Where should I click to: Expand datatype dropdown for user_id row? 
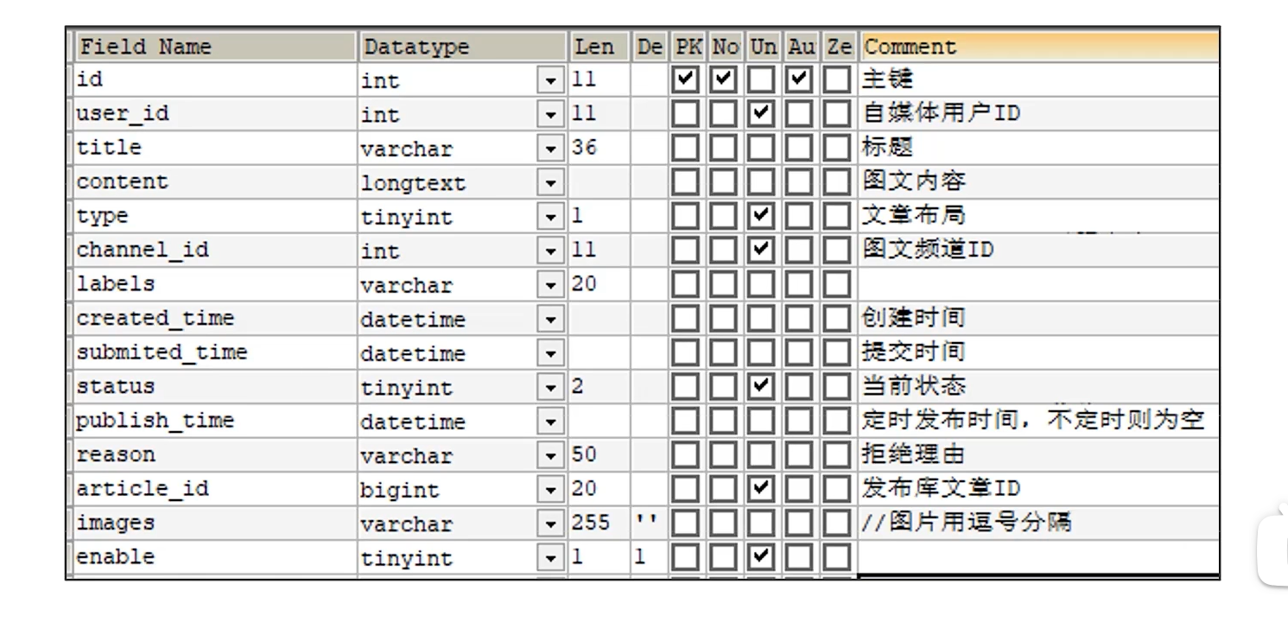(550, 114)
